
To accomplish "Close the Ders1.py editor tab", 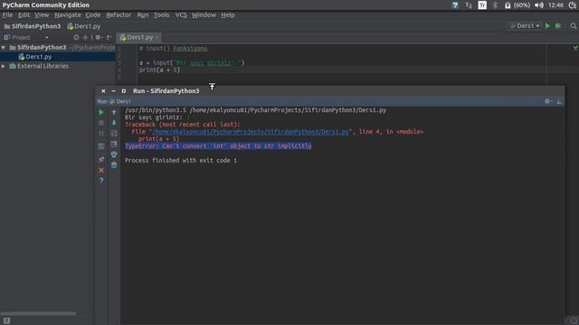I will (x=157, y=38).
